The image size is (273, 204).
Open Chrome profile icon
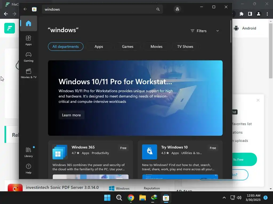pyautogui.click(x=259, y=14)
